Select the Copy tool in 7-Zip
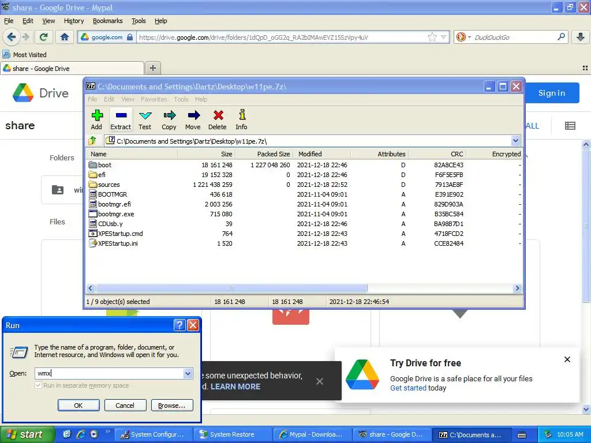591x443 pixels. [169, 120]
